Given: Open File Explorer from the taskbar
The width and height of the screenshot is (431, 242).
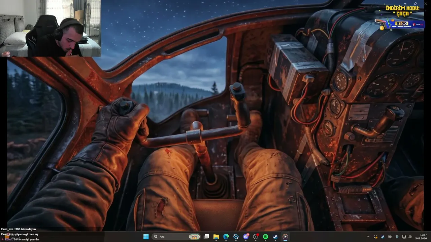Looking at the screenshot, I should [216, 237].
